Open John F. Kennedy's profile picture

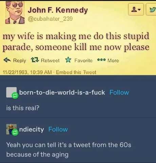point(15,13)
